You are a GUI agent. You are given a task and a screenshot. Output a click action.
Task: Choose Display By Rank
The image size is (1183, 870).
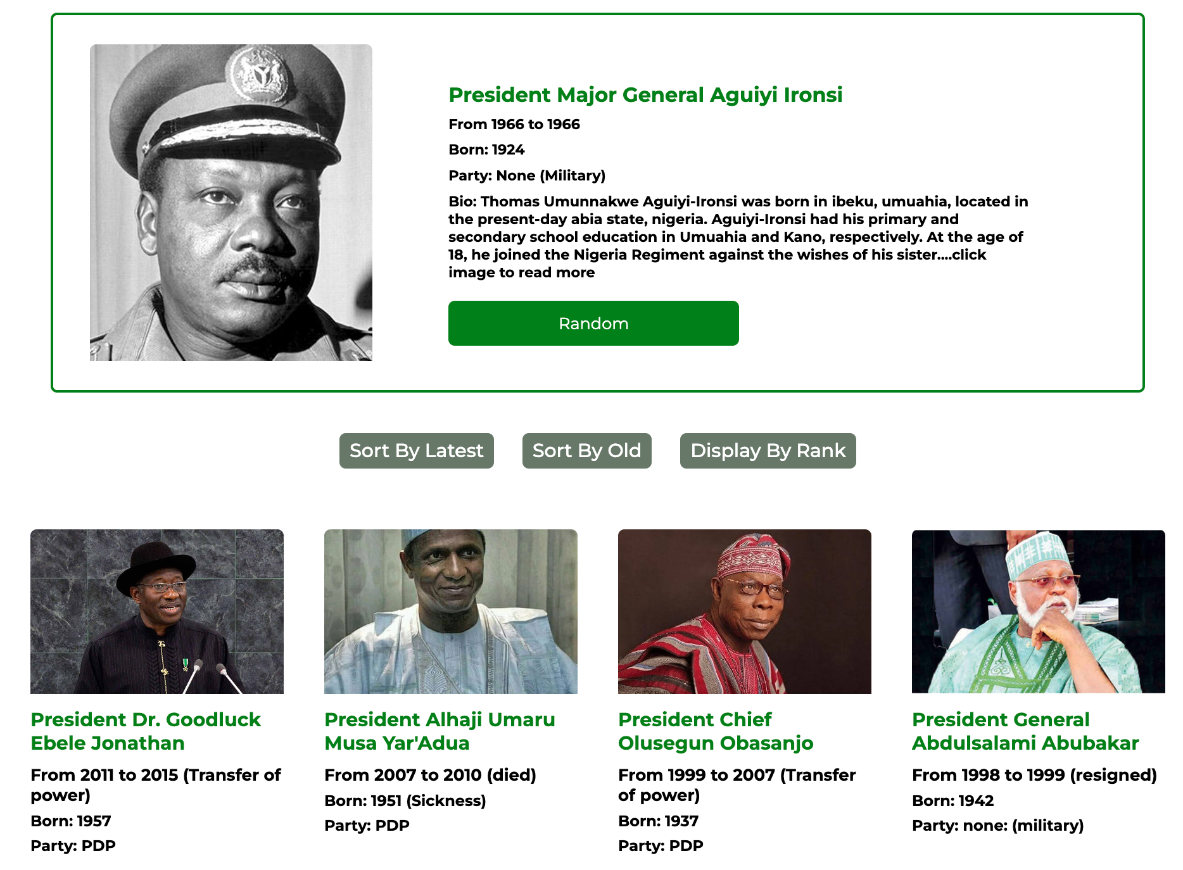click(x=768, y=451)
